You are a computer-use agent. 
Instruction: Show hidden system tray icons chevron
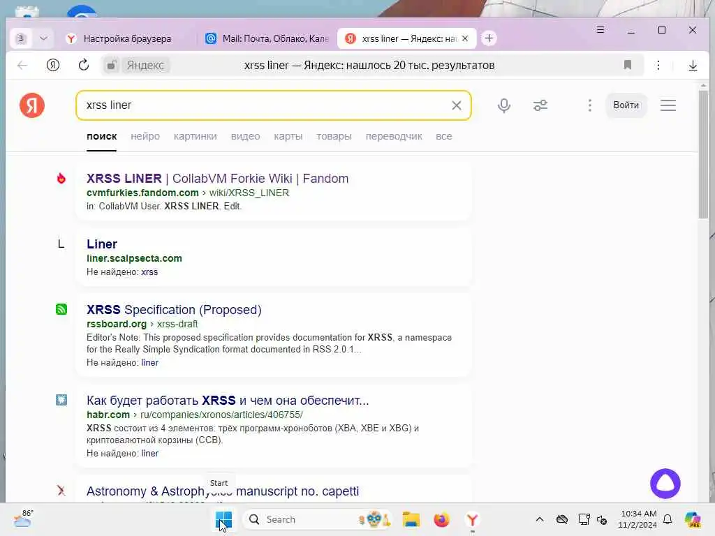click(x=540, y=519)
